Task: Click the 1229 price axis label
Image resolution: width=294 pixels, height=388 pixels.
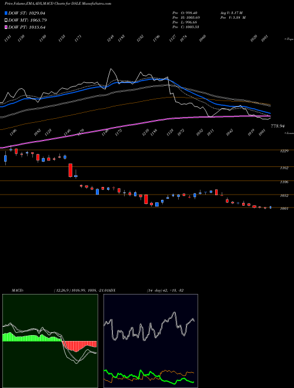Action: pos(285,151)
